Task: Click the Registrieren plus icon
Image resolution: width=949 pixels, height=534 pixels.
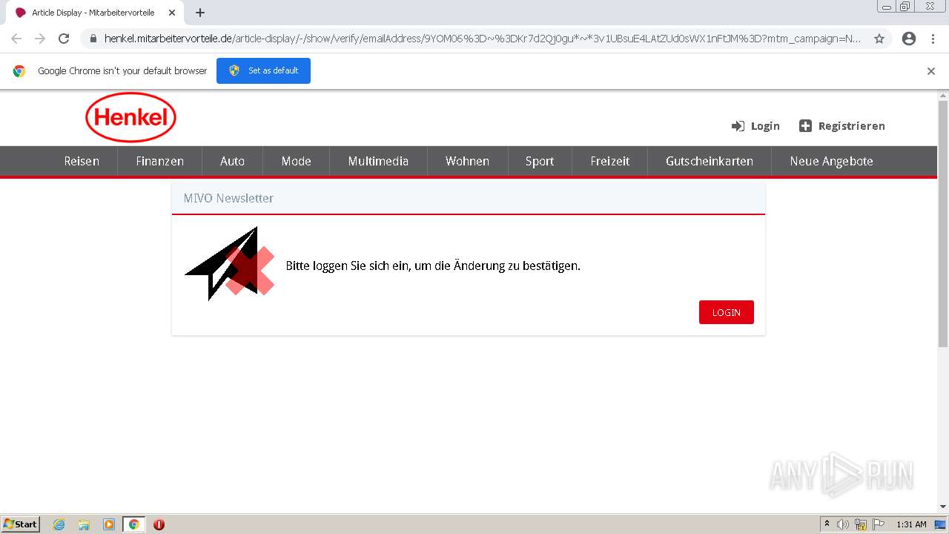Action: 805,126
